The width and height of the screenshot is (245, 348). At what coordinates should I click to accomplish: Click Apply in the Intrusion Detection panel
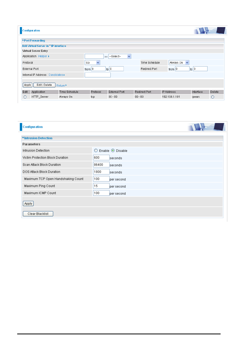coord(28,203)
